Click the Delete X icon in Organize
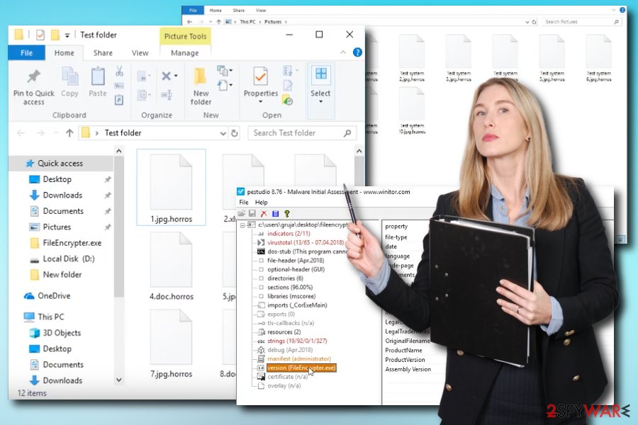638x425 pixels. 166,76
